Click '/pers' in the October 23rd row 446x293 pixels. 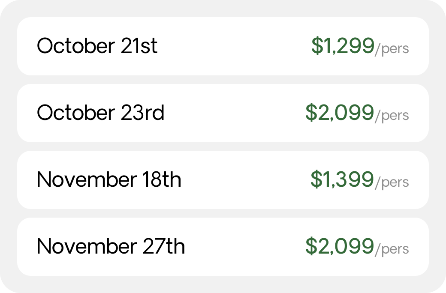(x=392, y=116)
